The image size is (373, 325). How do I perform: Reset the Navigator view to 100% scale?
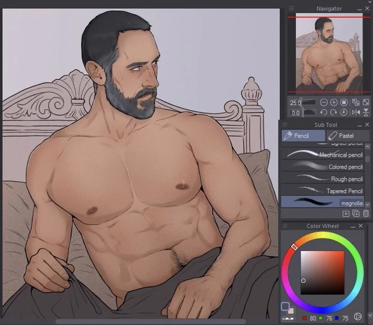(344, 102)
